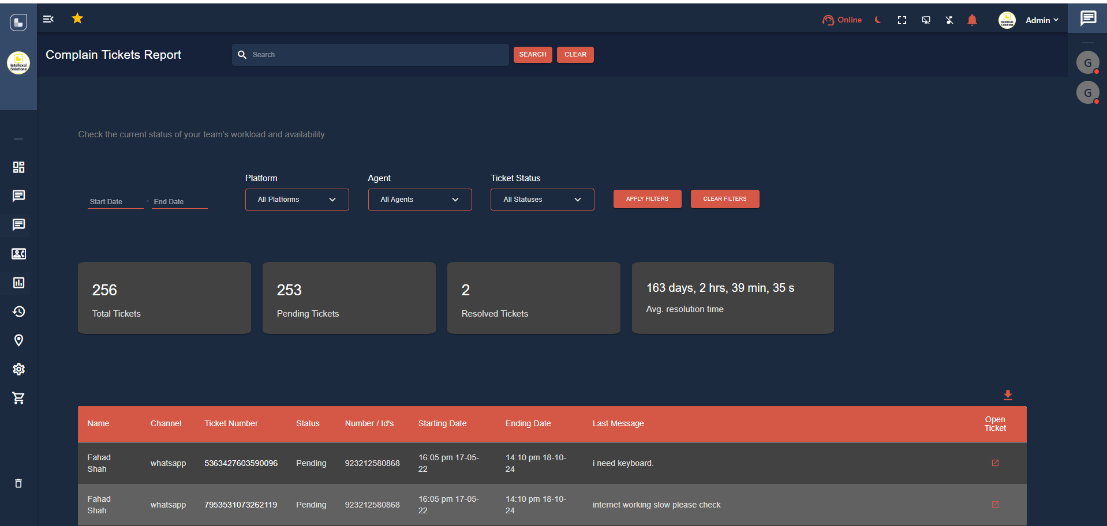This screenshot has height=526, width=1107.
Task: Download the tickets report table
Action: 1008,395
